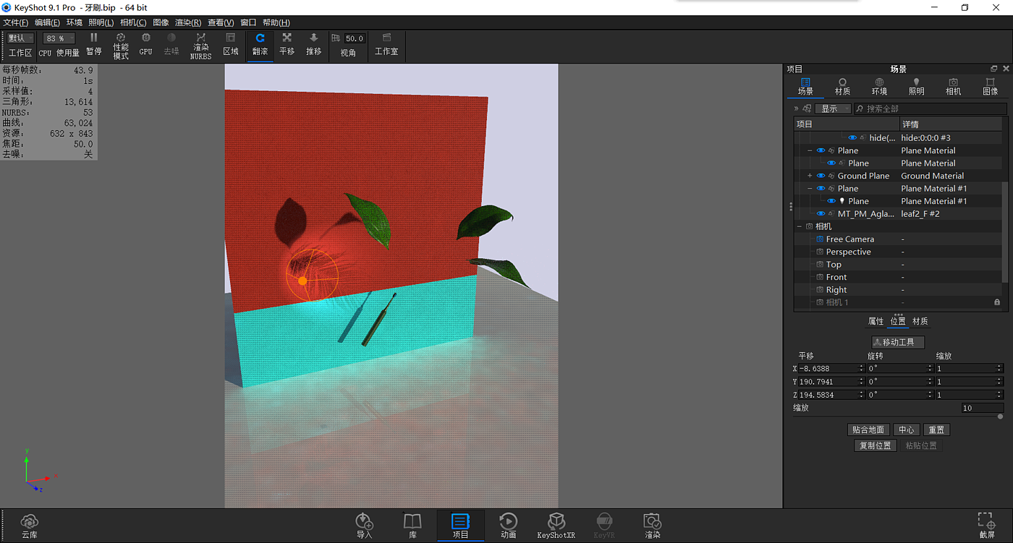Open the 云库 cloud library

click(29, 526)
